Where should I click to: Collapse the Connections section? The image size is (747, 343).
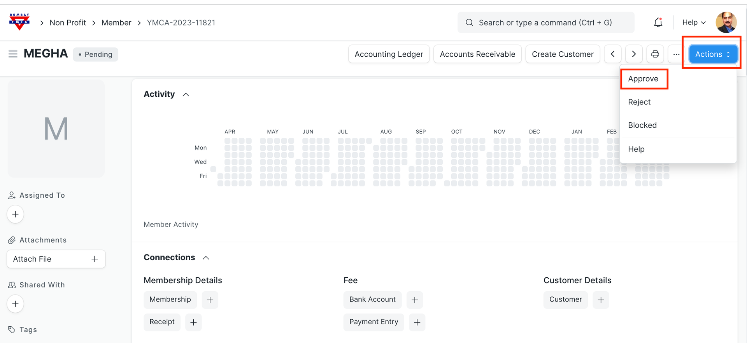[206, 258]
